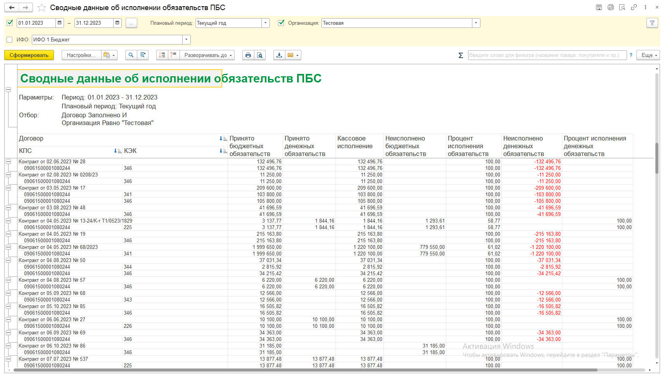Toggle the Организация checkbox
This screenshot has height=377, width=667.
click(281, 23)
